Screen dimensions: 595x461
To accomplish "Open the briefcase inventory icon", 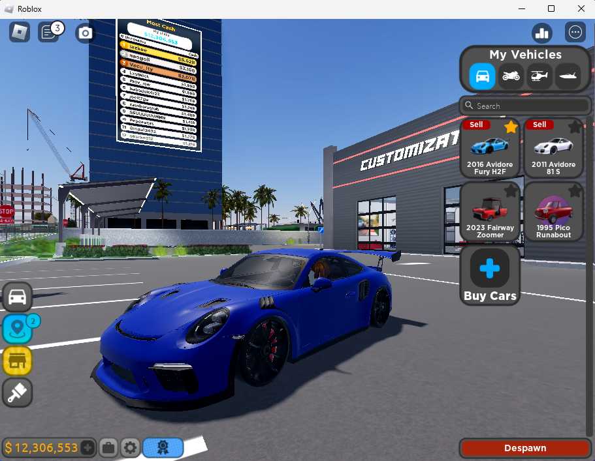I will (108, 448).
